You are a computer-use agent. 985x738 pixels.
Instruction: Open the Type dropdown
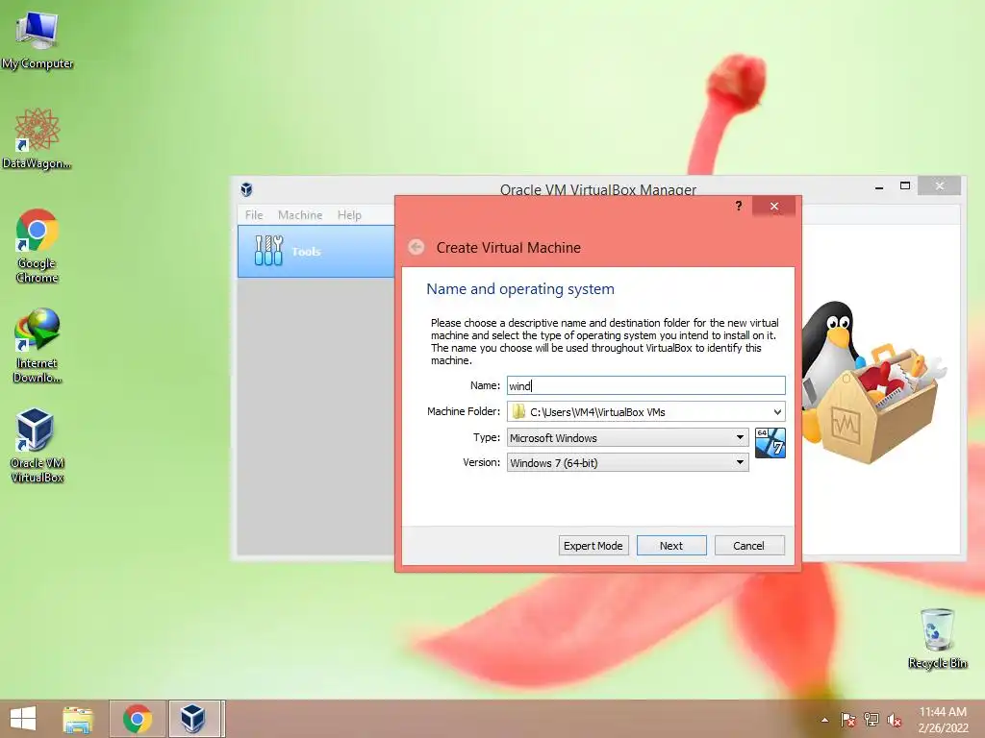pos(627,437)
